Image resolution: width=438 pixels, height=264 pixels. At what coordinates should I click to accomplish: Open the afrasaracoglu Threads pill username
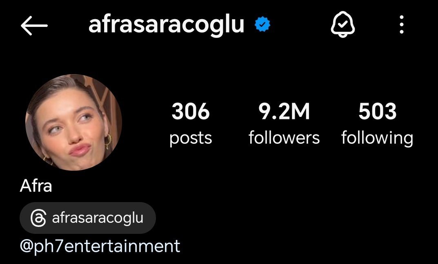click(98, 218)
